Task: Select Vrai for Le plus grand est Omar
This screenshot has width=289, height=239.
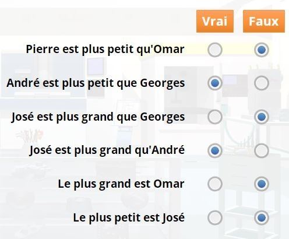Action: coord(215,184)
